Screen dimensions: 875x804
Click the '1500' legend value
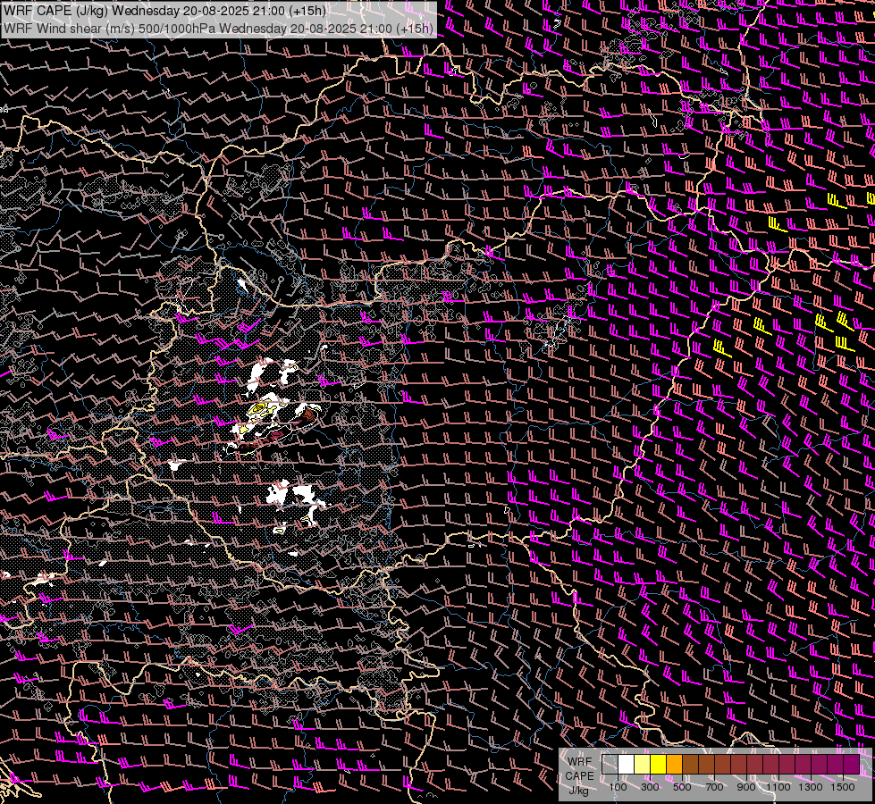(x=843, y=787)
